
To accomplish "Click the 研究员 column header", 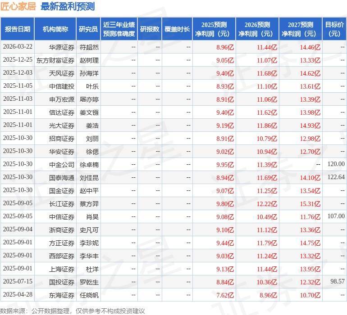I will tap(88, 29).
